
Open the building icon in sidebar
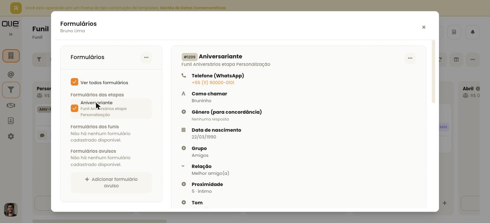point(11,56)
